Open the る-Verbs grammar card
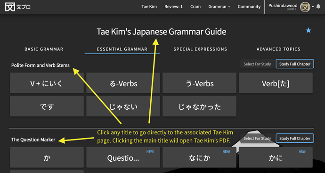325x173 pixels. tap(123, 83)
